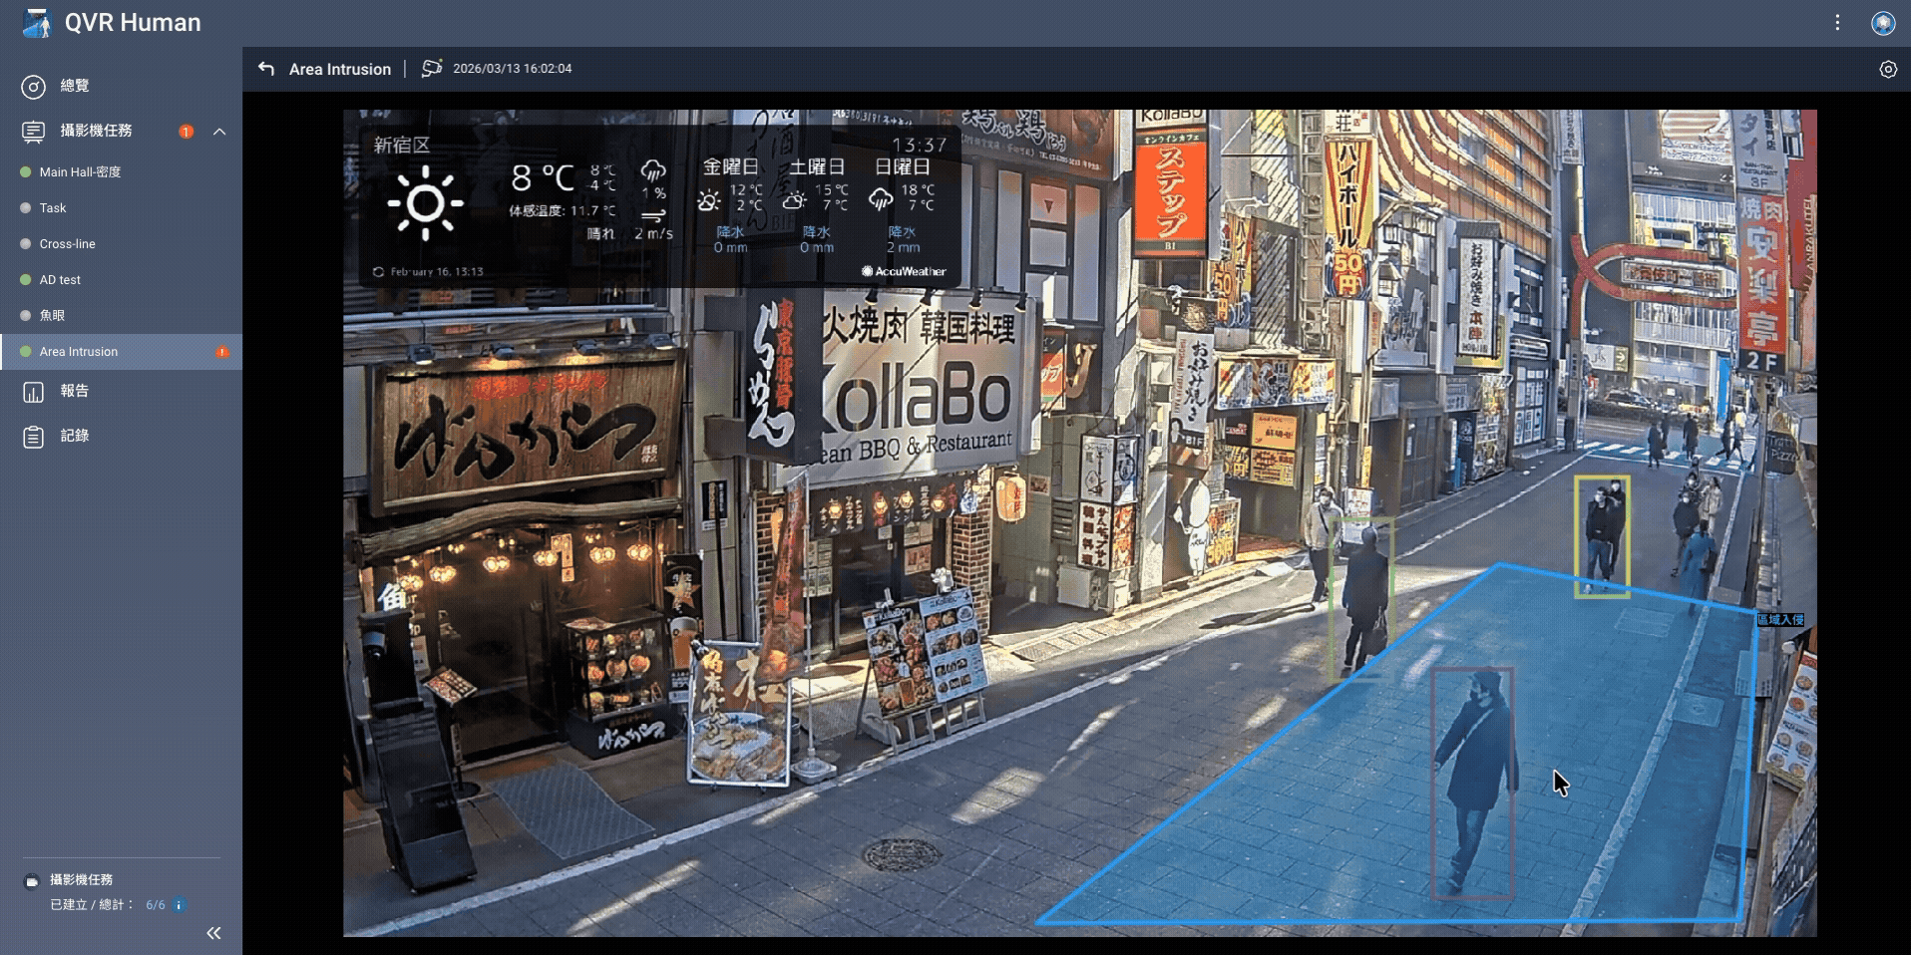Select the Main Hall-密度 task
Screen dimensions: 1911x955
pyautogui.click(x=80, y=172)
